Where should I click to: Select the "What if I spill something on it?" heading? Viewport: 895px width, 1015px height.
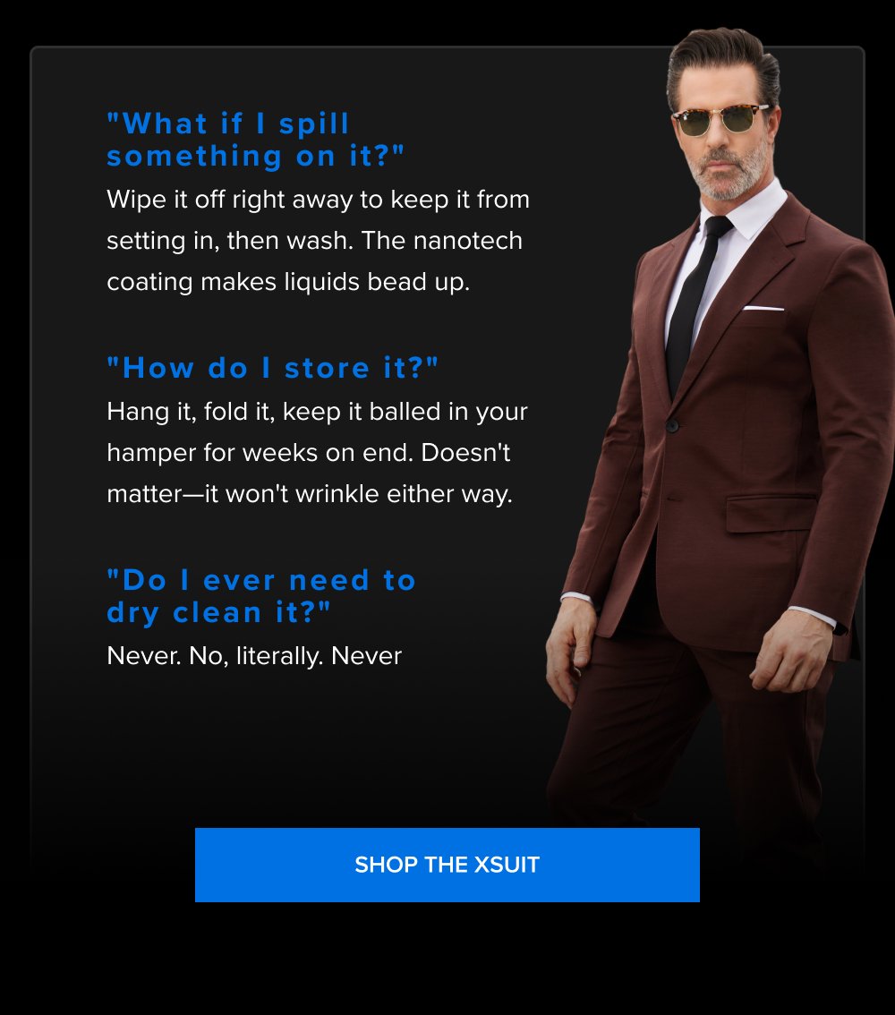pyautogui.click(x=256, y=140)
